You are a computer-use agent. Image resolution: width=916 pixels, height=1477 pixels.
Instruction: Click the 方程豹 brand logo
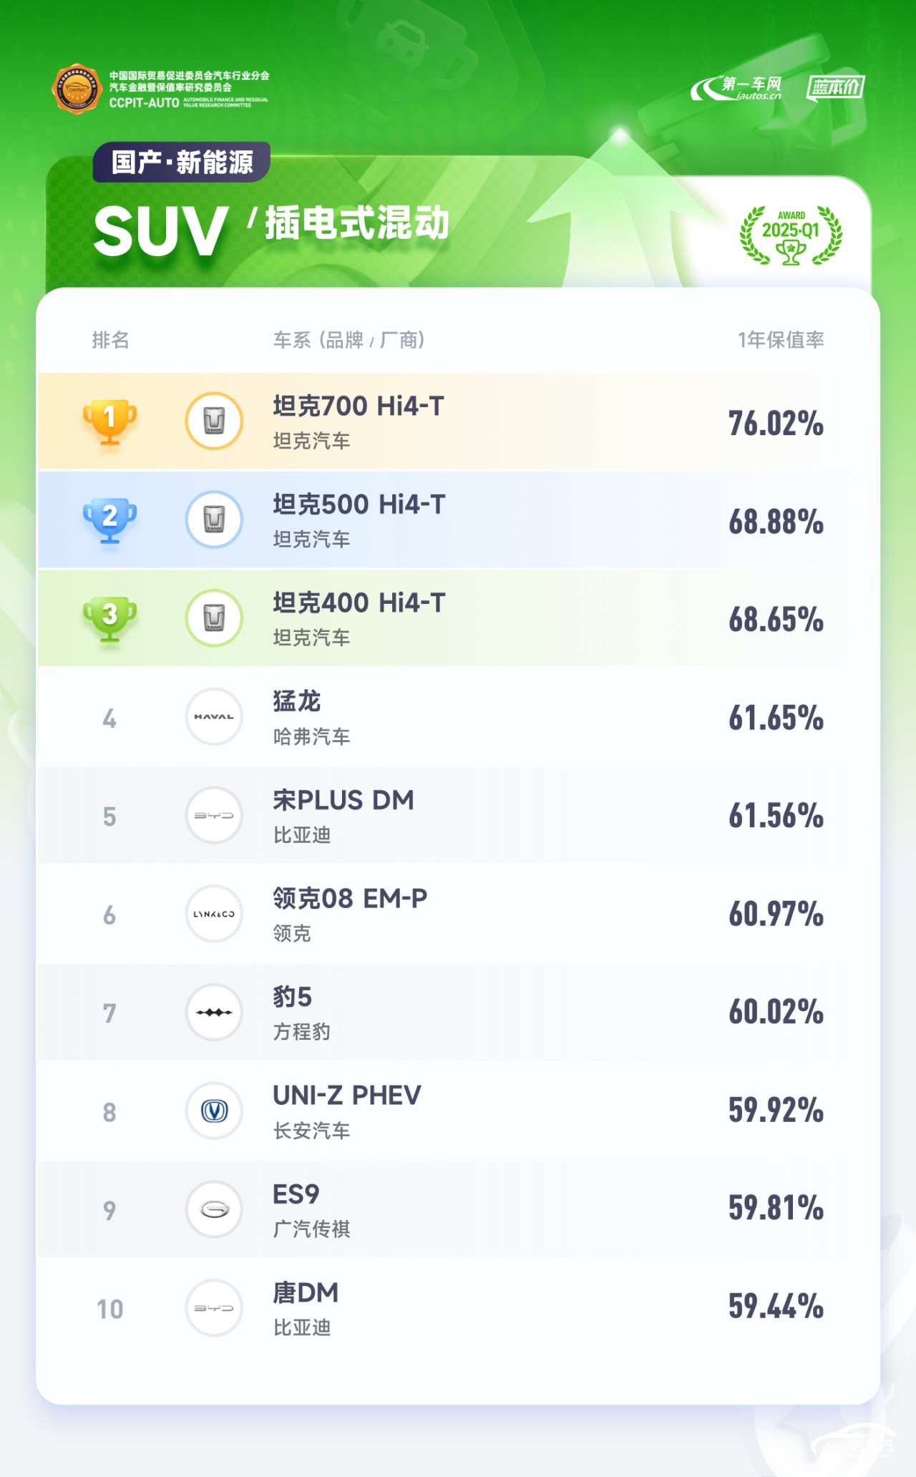pos(214,1012)
